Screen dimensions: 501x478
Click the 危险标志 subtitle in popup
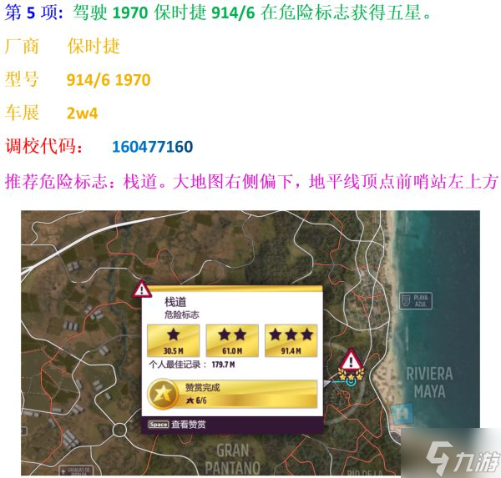pos(181,314)
